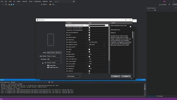Click the yellow folder icon right of Attach
The height and width of the screenshot is (100, 177).
[50, 4]
